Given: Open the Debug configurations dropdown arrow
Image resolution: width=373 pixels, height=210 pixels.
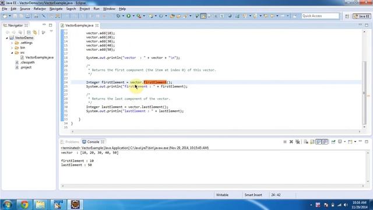Looking at the screenshot, I should (x=123, y=16).
